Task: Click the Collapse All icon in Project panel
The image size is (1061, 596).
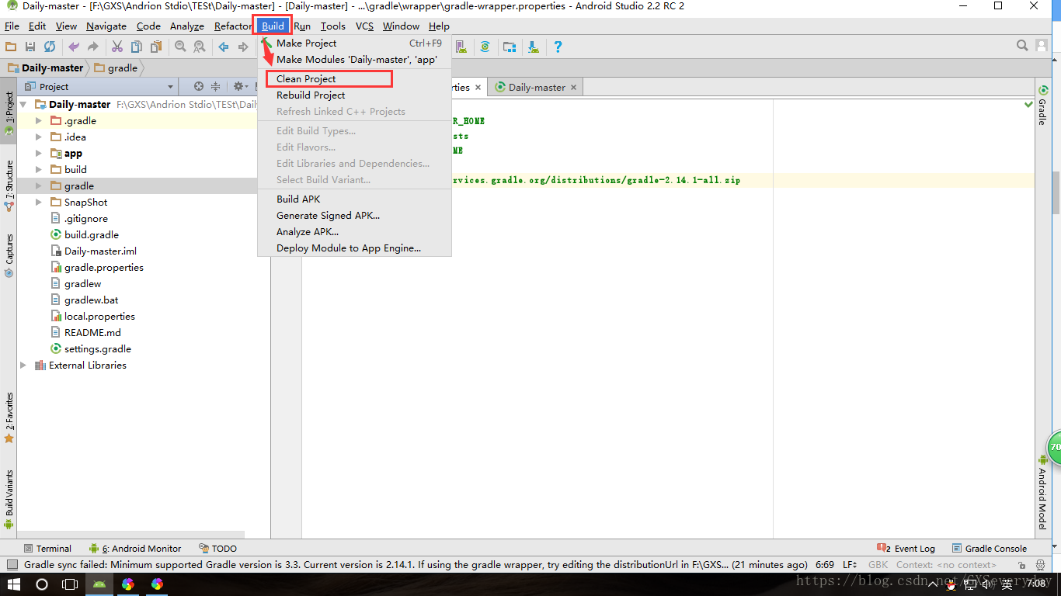Action: (217, 86)
